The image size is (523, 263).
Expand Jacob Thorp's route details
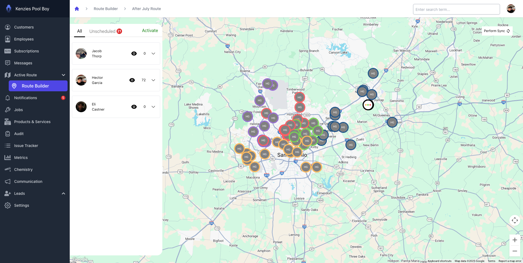(x=153, y=54)
